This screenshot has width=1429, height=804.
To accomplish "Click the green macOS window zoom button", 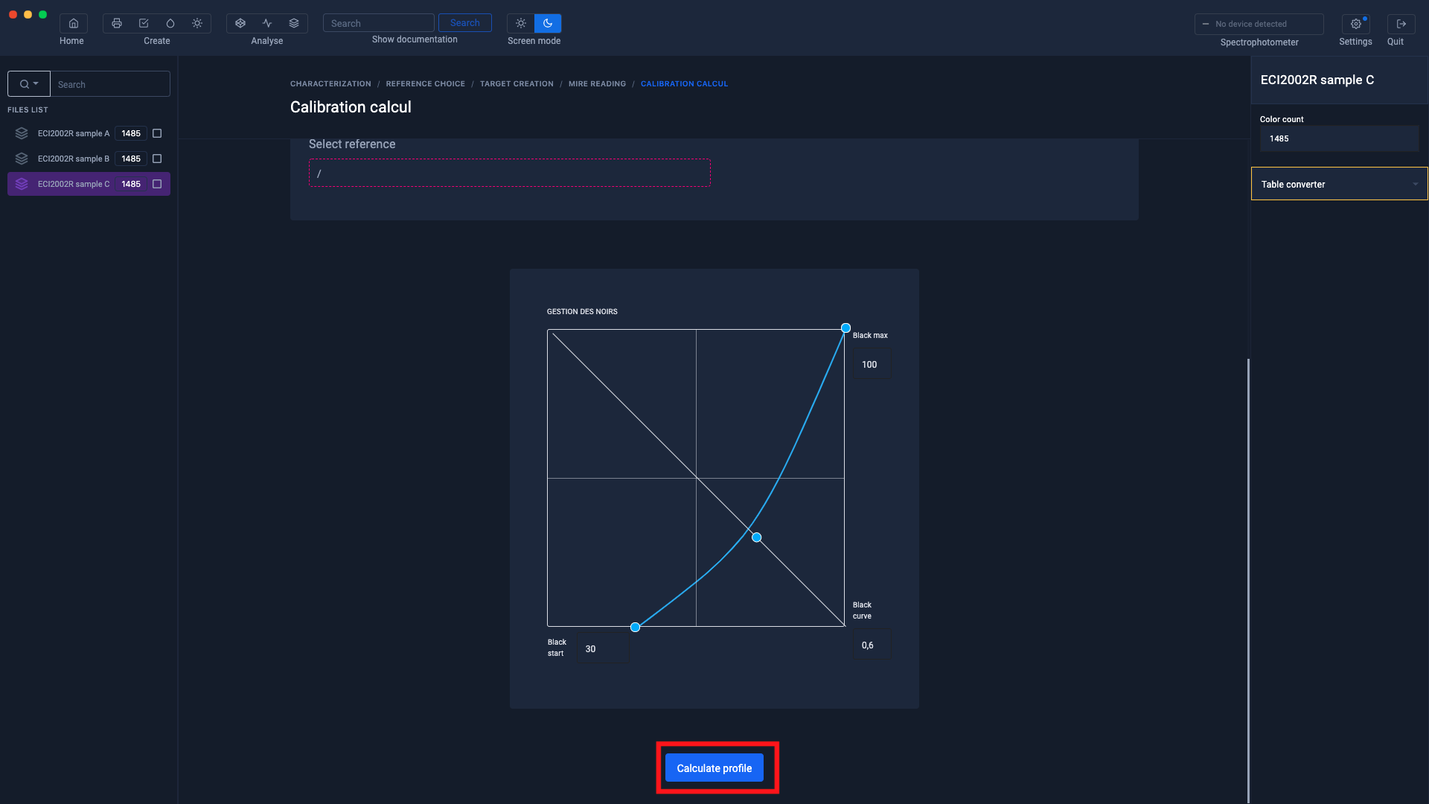I will click(43, 14).
